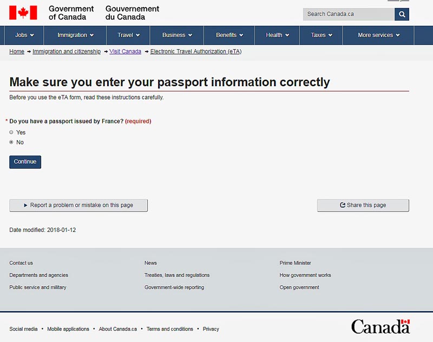Expand the Jobs menu
Viewport: 433px width, 342px height.
click(25, 35)
